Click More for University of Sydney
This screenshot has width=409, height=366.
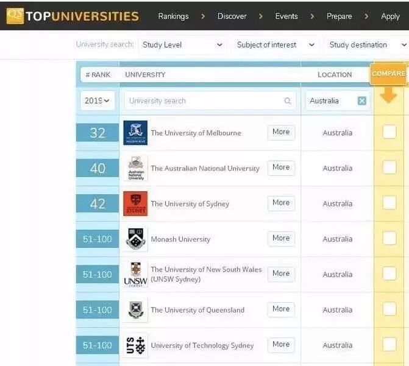[281, 203]
